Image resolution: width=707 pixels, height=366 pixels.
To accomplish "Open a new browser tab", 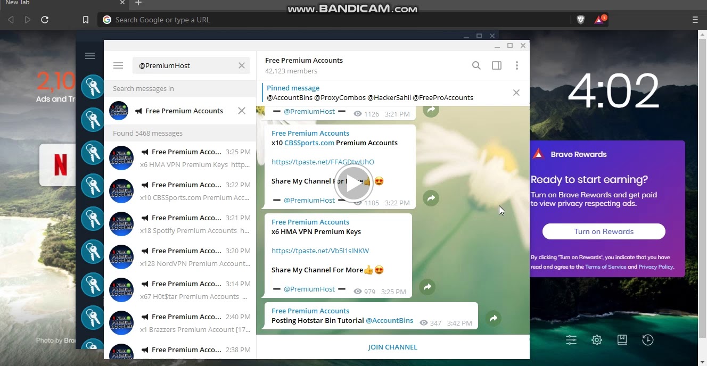I will tap(138, 3).
